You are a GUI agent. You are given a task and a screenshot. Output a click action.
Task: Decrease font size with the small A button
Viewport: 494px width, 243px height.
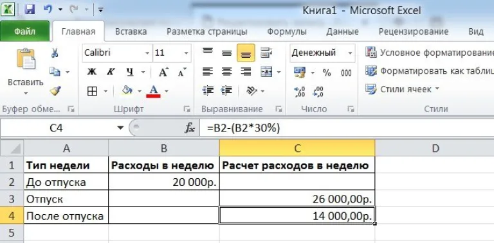click(182, 72)
